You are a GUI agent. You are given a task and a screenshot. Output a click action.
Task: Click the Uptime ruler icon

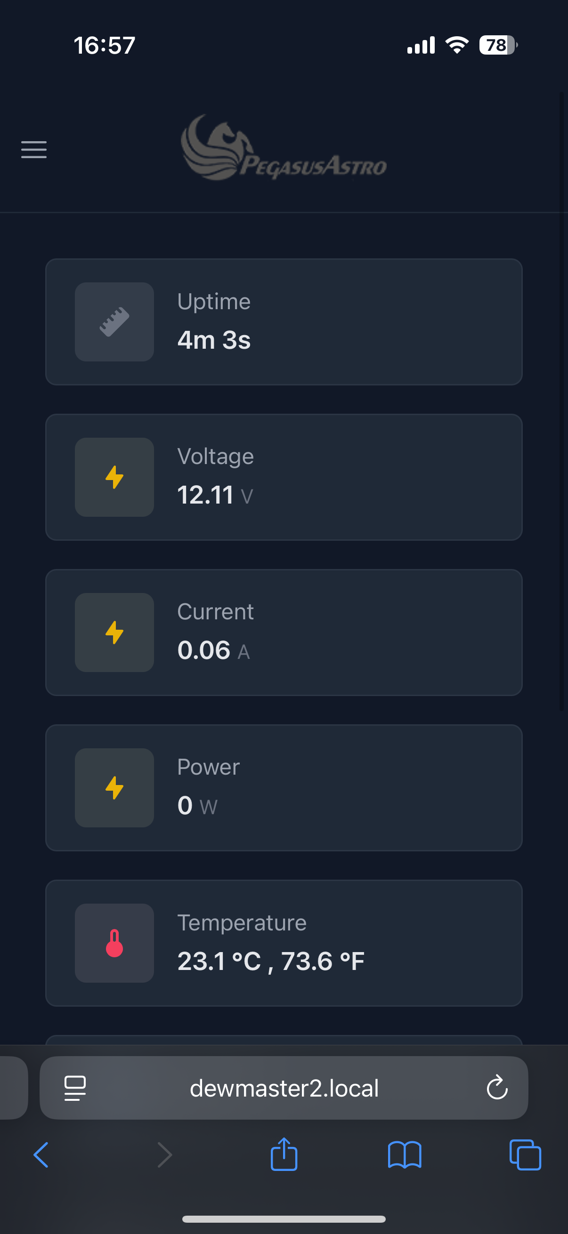pos(114,322)
